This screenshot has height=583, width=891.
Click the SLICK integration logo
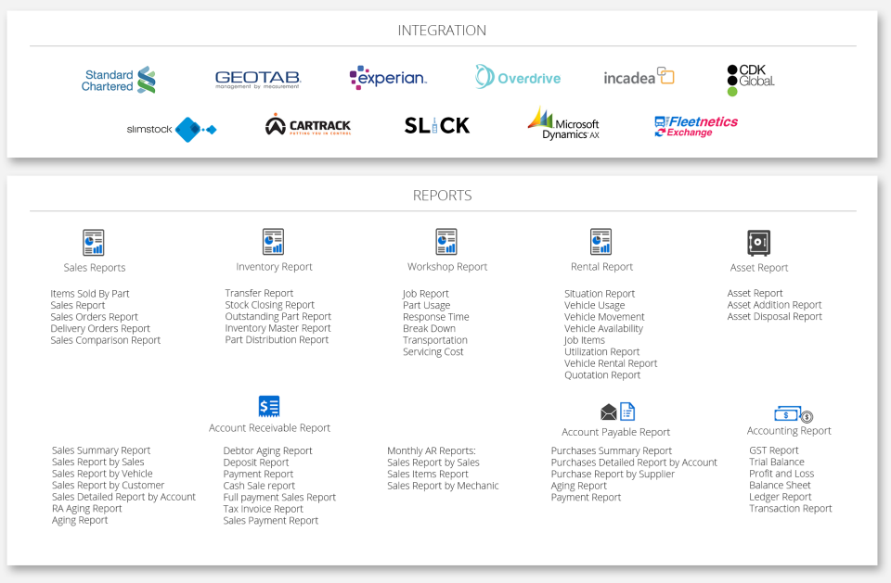[436, 125]
